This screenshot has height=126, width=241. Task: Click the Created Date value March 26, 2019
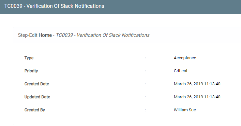[197, 84]
